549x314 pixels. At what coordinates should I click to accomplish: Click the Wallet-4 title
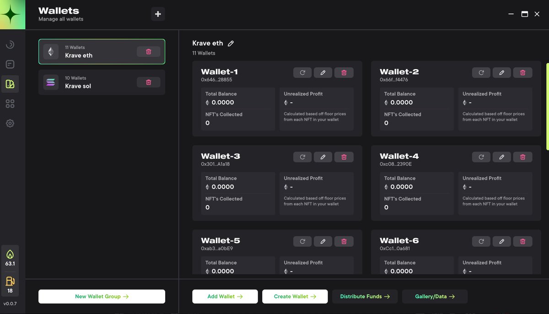(399, 156)
